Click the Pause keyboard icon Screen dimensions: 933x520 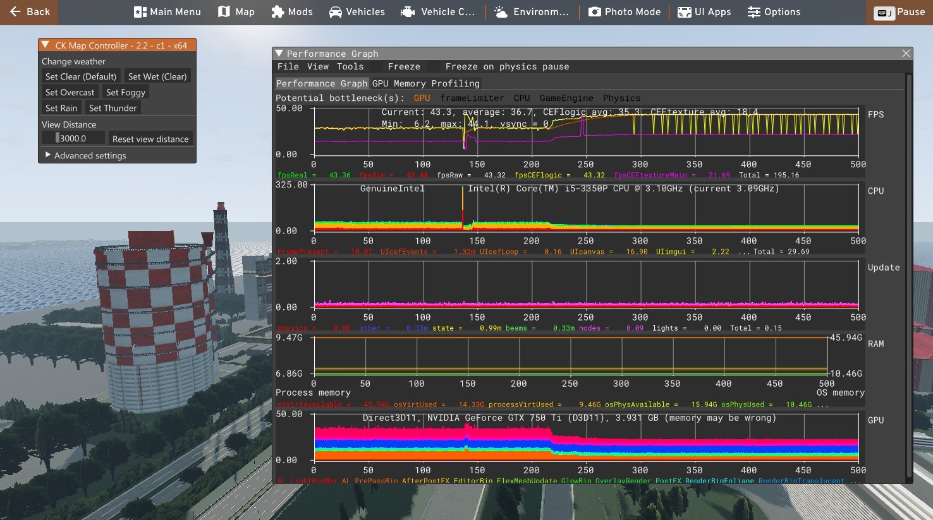click(x=884, y=13)
